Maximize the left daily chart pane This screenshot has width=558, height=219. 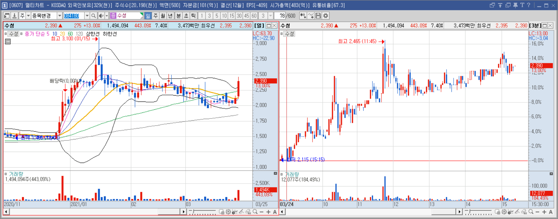point(269,26)
